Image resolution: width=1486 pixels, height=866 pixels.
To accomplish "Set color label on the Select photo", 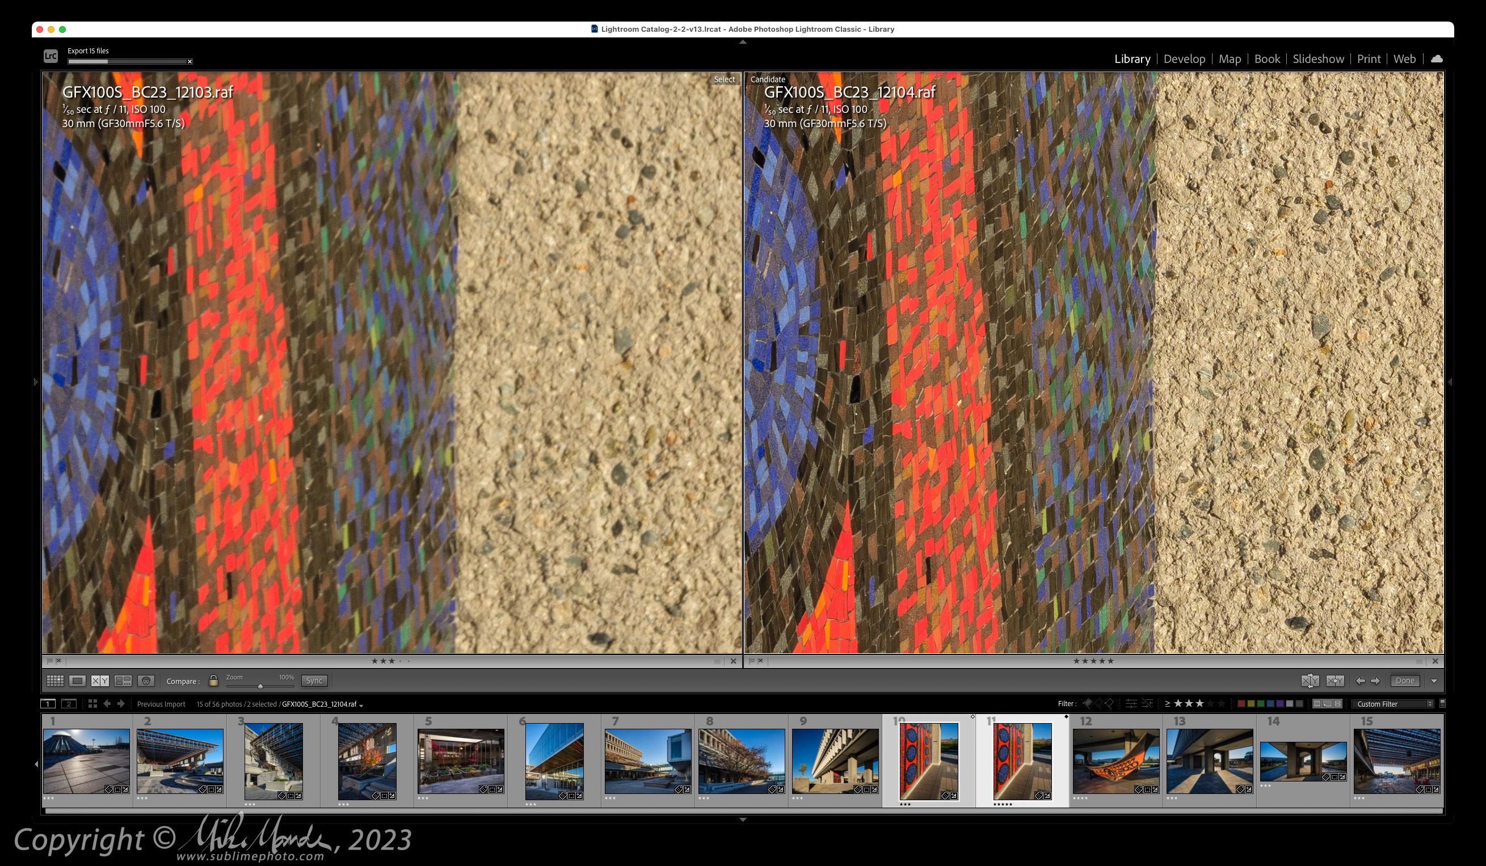I will pos(717,661).
